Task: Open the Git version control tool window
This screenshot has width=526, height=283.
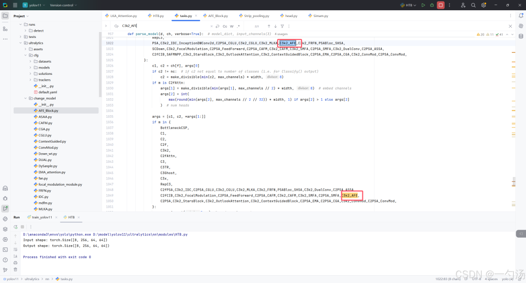Action: (5, 270)
